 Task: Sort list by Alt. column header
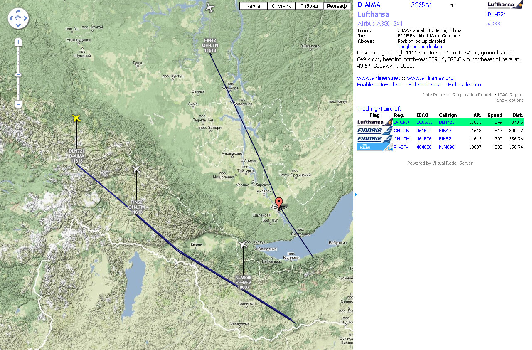click(477, 115)
